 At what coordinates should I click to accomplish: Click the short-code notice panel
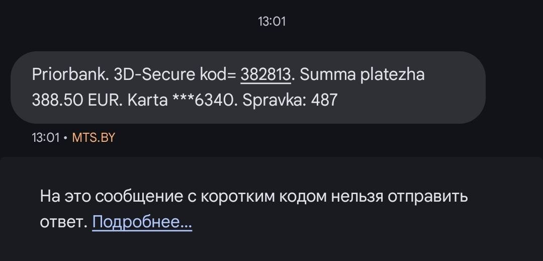click(x=271, y=209)
